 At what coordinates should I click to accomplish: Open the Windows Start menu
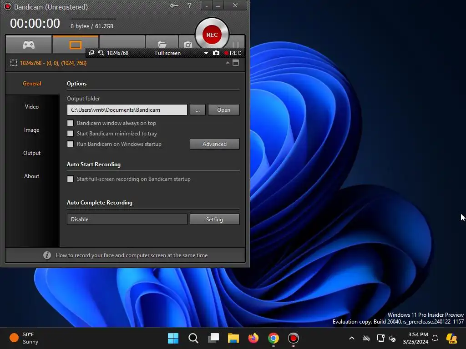click(x=173, y=338)
